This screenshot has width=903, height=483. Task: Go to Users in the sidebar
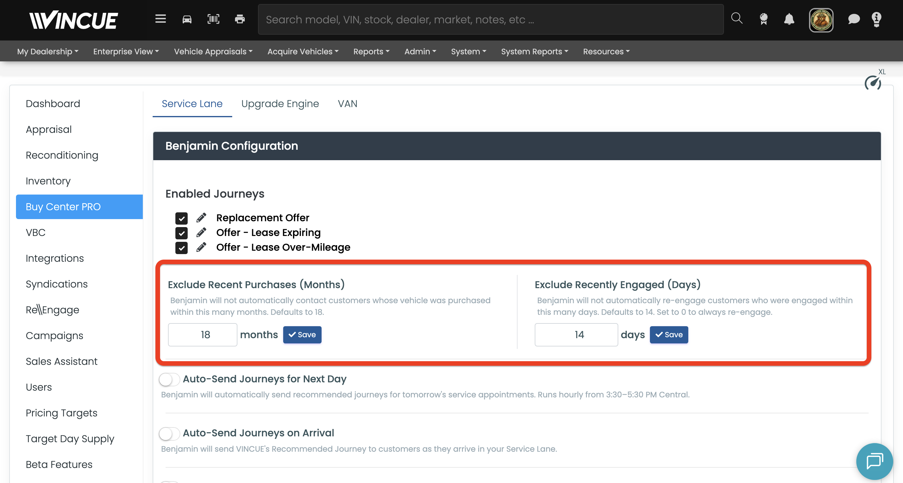(x=79, y=387)
